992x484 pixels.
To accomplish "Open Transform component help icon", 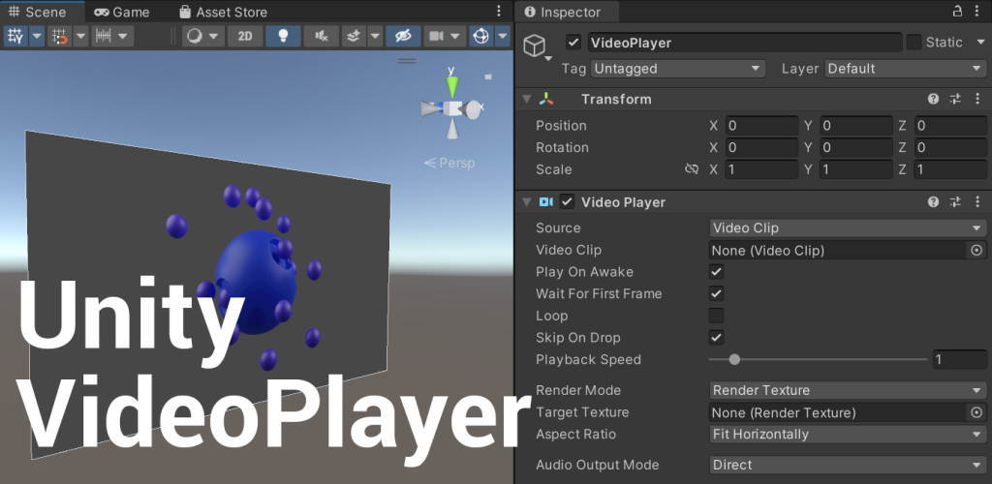I will (x=933, y=99).
